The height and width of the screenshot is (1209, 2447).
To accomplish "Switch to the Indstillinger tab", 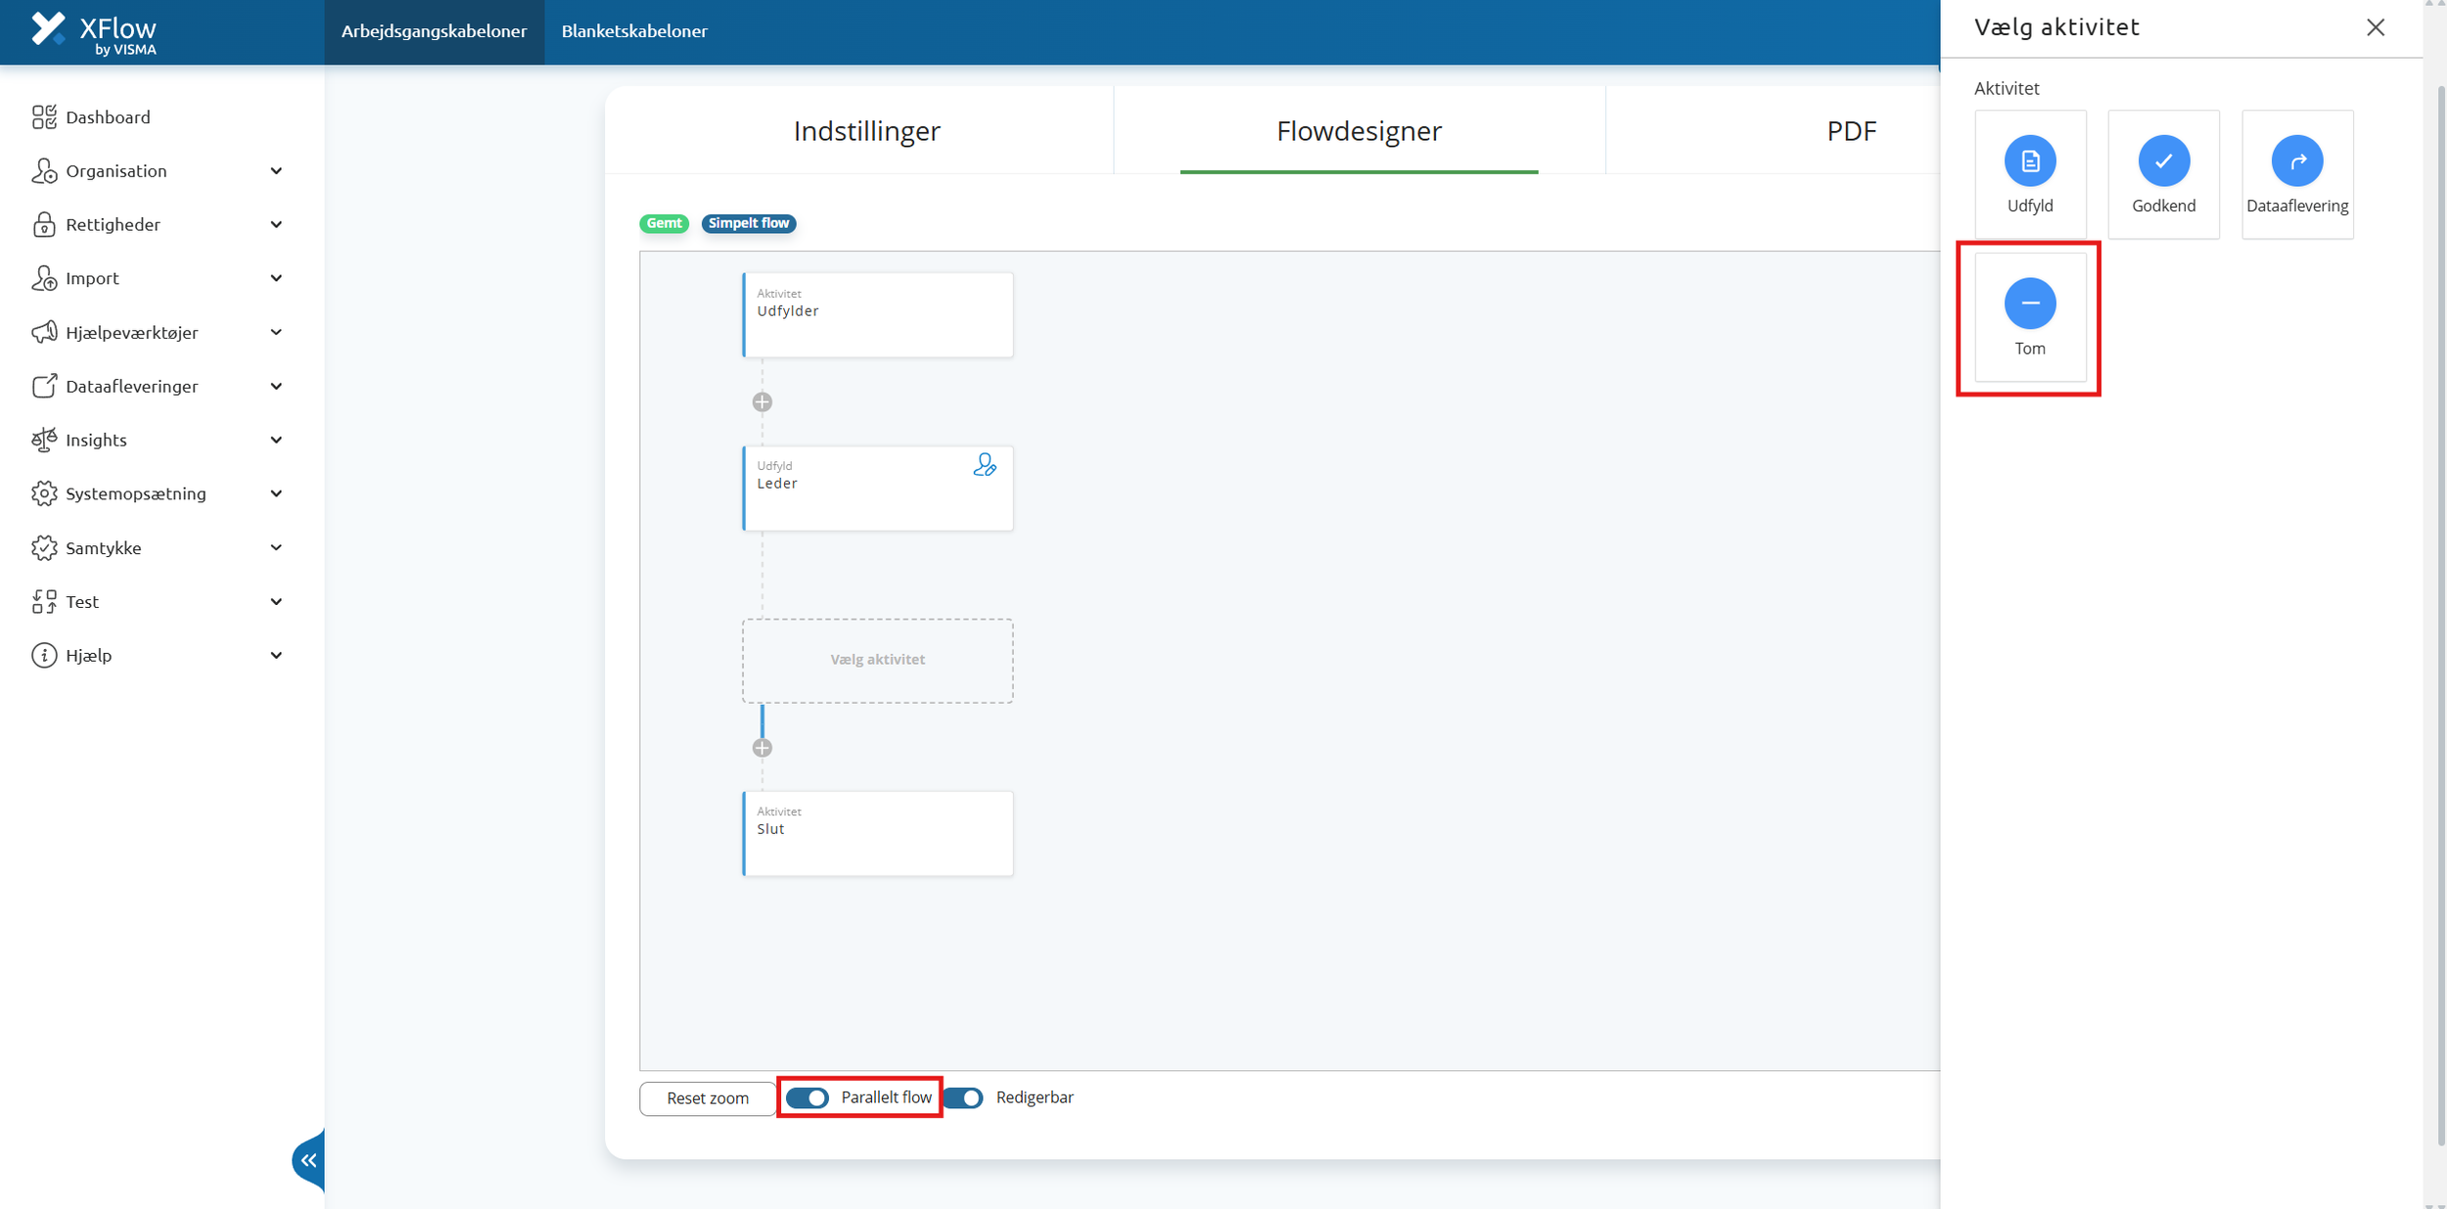I will click(x=866, y=131).
